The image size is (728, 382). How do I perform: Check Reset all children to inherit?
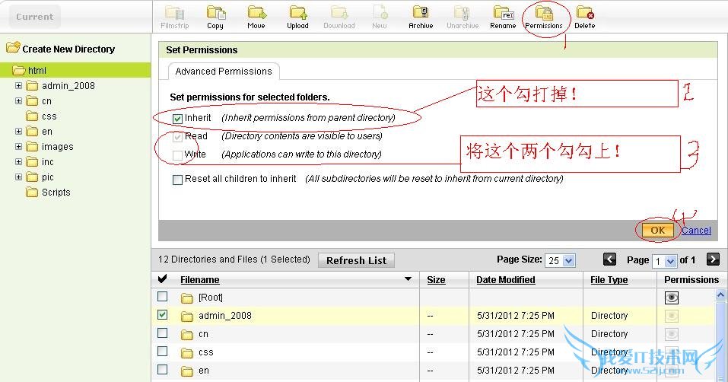point(177,180)
